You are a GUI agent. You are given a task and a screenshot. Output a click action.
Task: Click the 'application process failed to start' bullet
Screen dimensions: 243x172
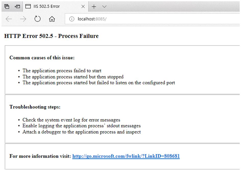tap(62, 71)
